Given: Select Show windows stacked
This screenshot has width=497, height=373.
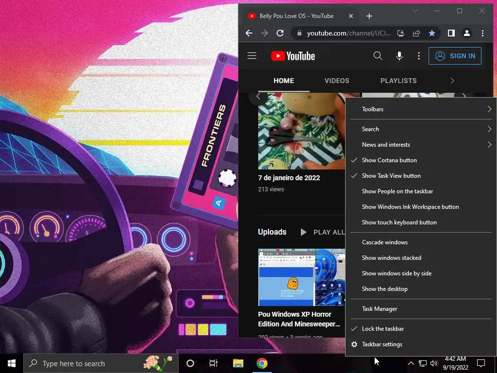Looking at the screenshot, I should (x=420, y=258).
